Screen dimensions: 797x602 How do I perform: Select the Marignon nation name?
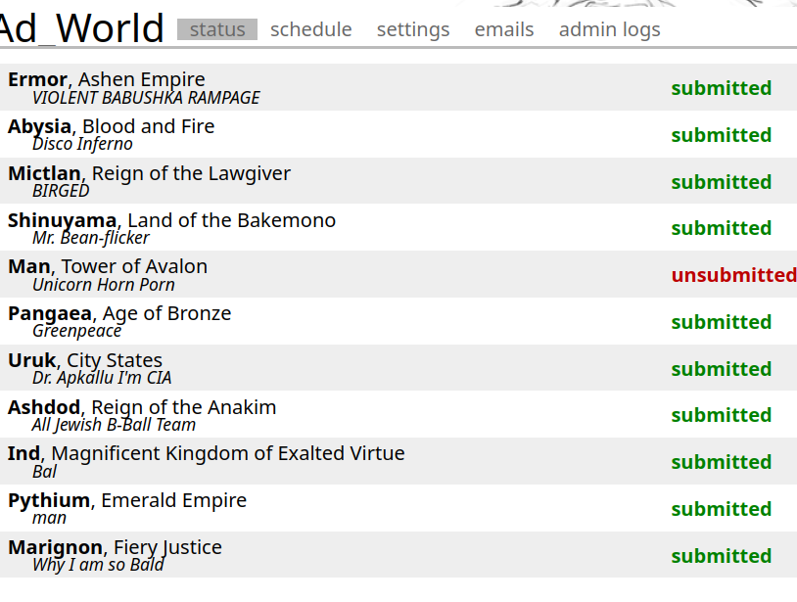pos(55,547)
